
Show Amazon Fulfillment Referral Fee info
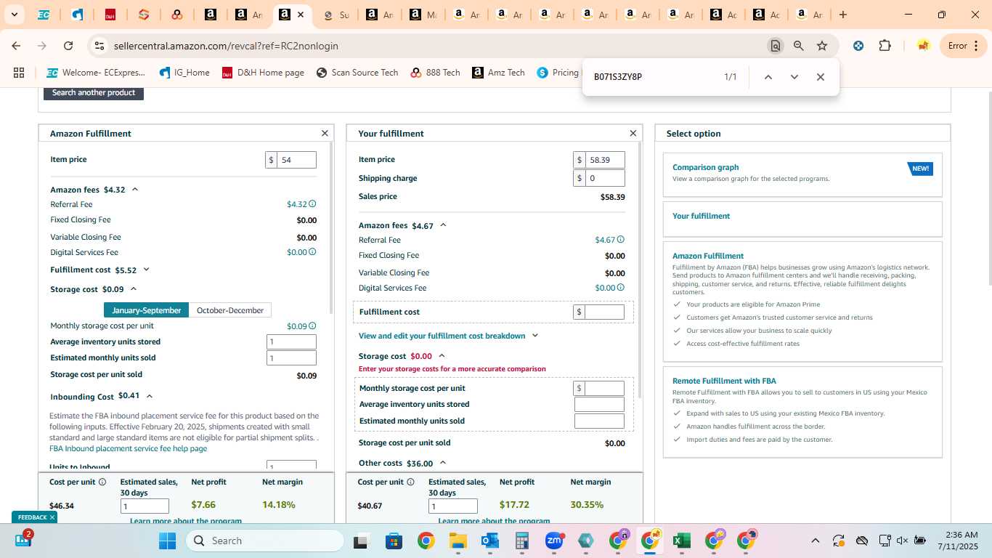pyautogui.click(x=312, y=204)
